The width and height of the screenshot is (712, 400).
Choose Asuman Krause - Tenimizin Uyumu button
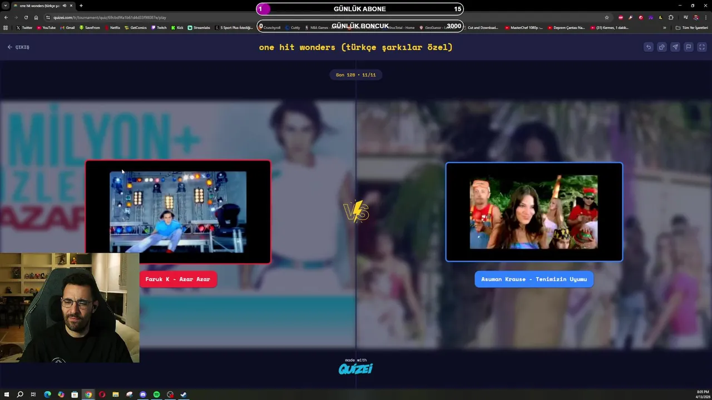534,279
